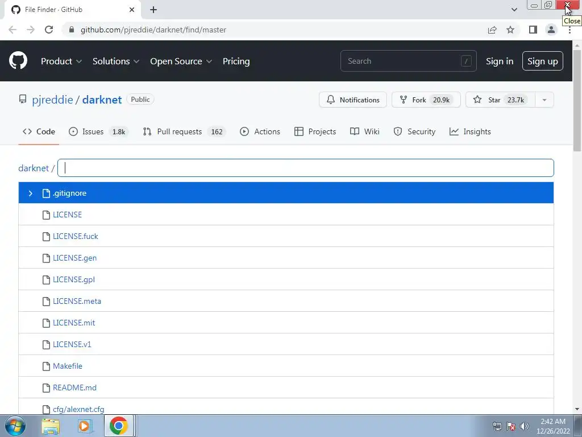Click the Action Center flag tray icon
This screenshot has height=437, width=582.
pyautogui.click(x=511, y=426)
